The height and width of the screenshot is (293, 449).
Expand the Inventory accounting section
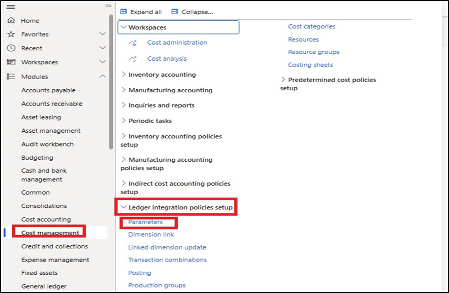tap(123, 75)
